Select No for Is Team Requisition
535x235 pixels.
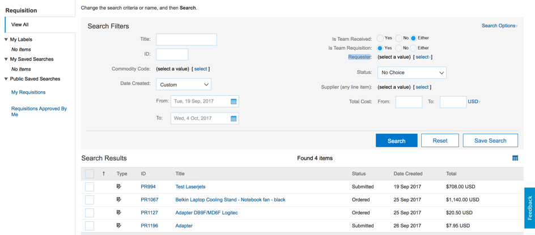pos(398,48)
